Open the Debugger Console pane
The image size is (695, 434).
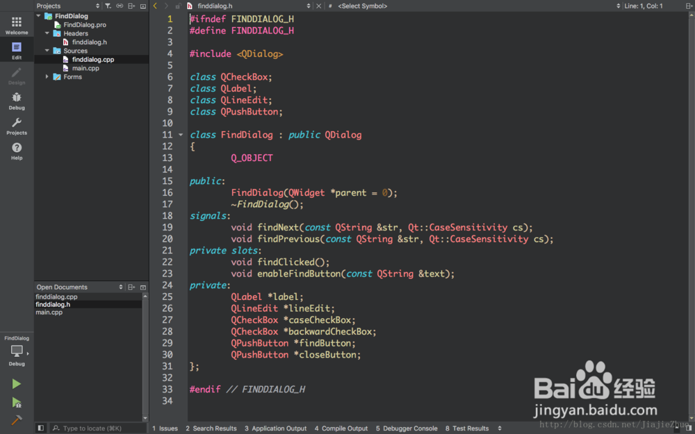click(407, 428)
